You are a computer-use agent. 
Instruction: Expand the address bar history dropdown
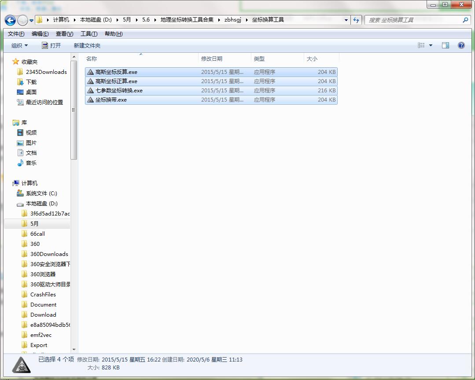[x=346, y=20]
